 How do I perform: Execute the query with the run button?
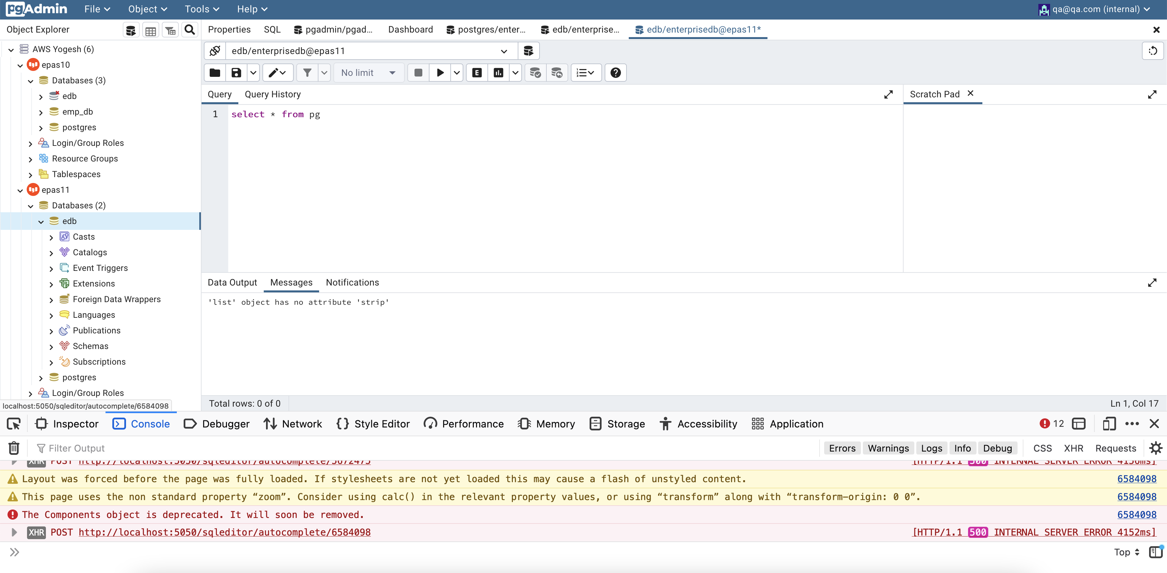[x=440, y=73]
